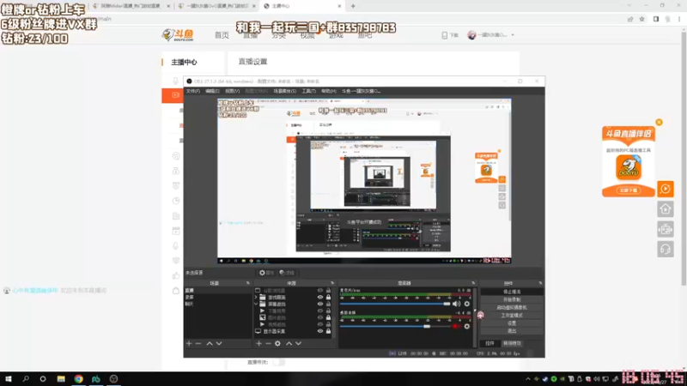Switch to 控件 dock tab
687x386 pixels.
(x=489, y=343)
